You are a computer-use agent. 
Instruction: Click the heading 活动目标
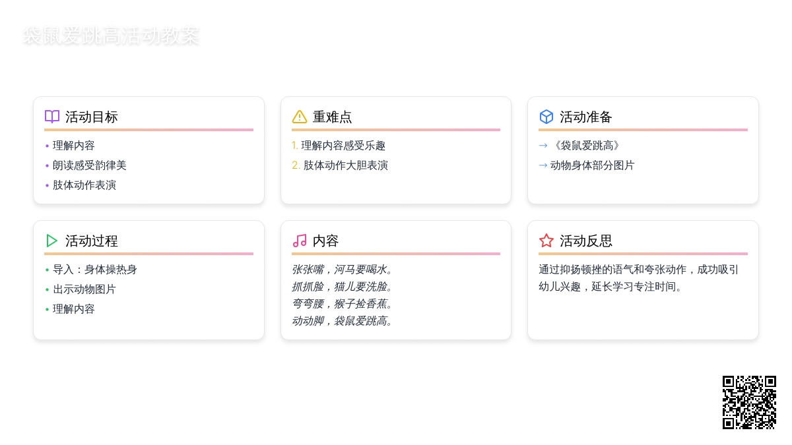pos(92,117)
